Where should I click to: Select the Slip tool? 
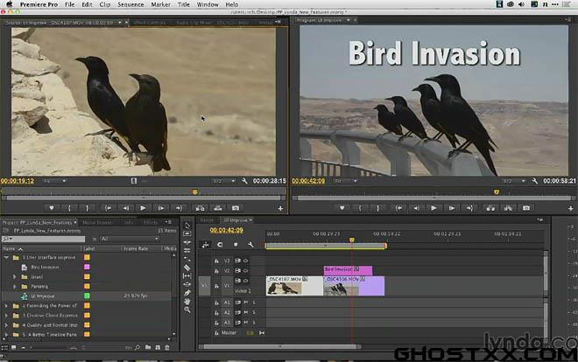tap(187, 276)
